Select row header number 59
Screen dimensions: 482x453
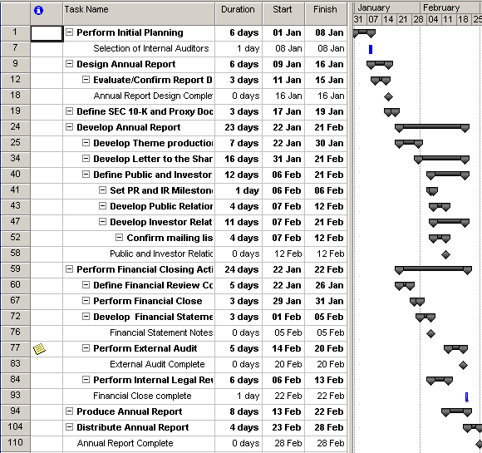[15, 269]
